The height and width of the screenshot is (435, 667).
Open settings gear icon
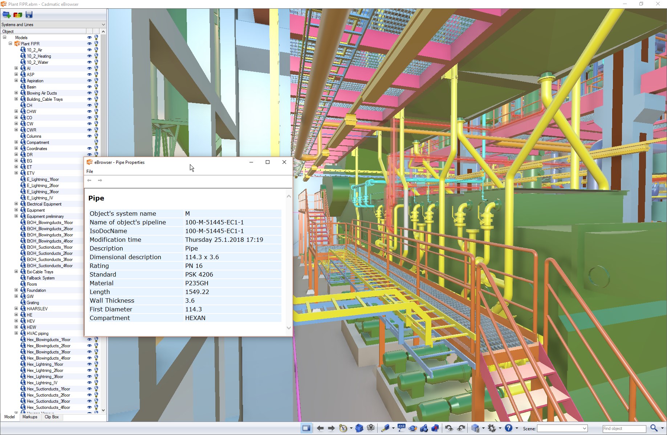pyautogui.click(x=492, y=428)
